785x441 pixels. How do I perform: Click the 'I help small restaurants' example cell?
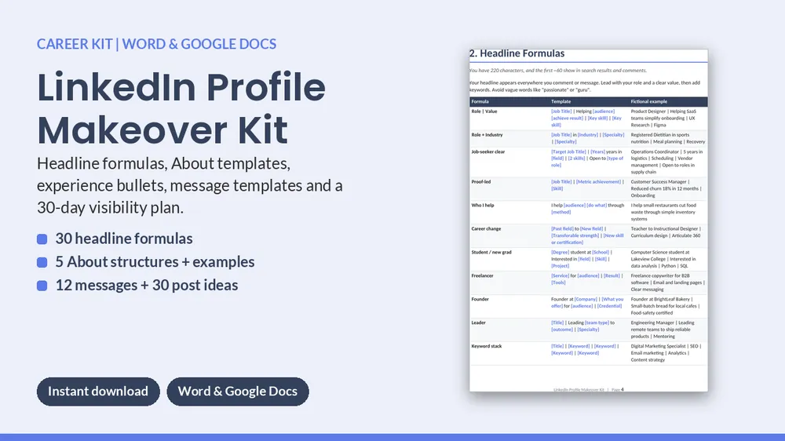click(664, 213)
